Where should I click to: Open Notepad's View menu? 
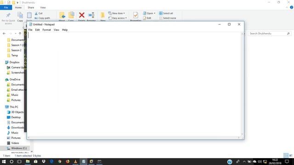pyautogui.click(x=56, y=30)
